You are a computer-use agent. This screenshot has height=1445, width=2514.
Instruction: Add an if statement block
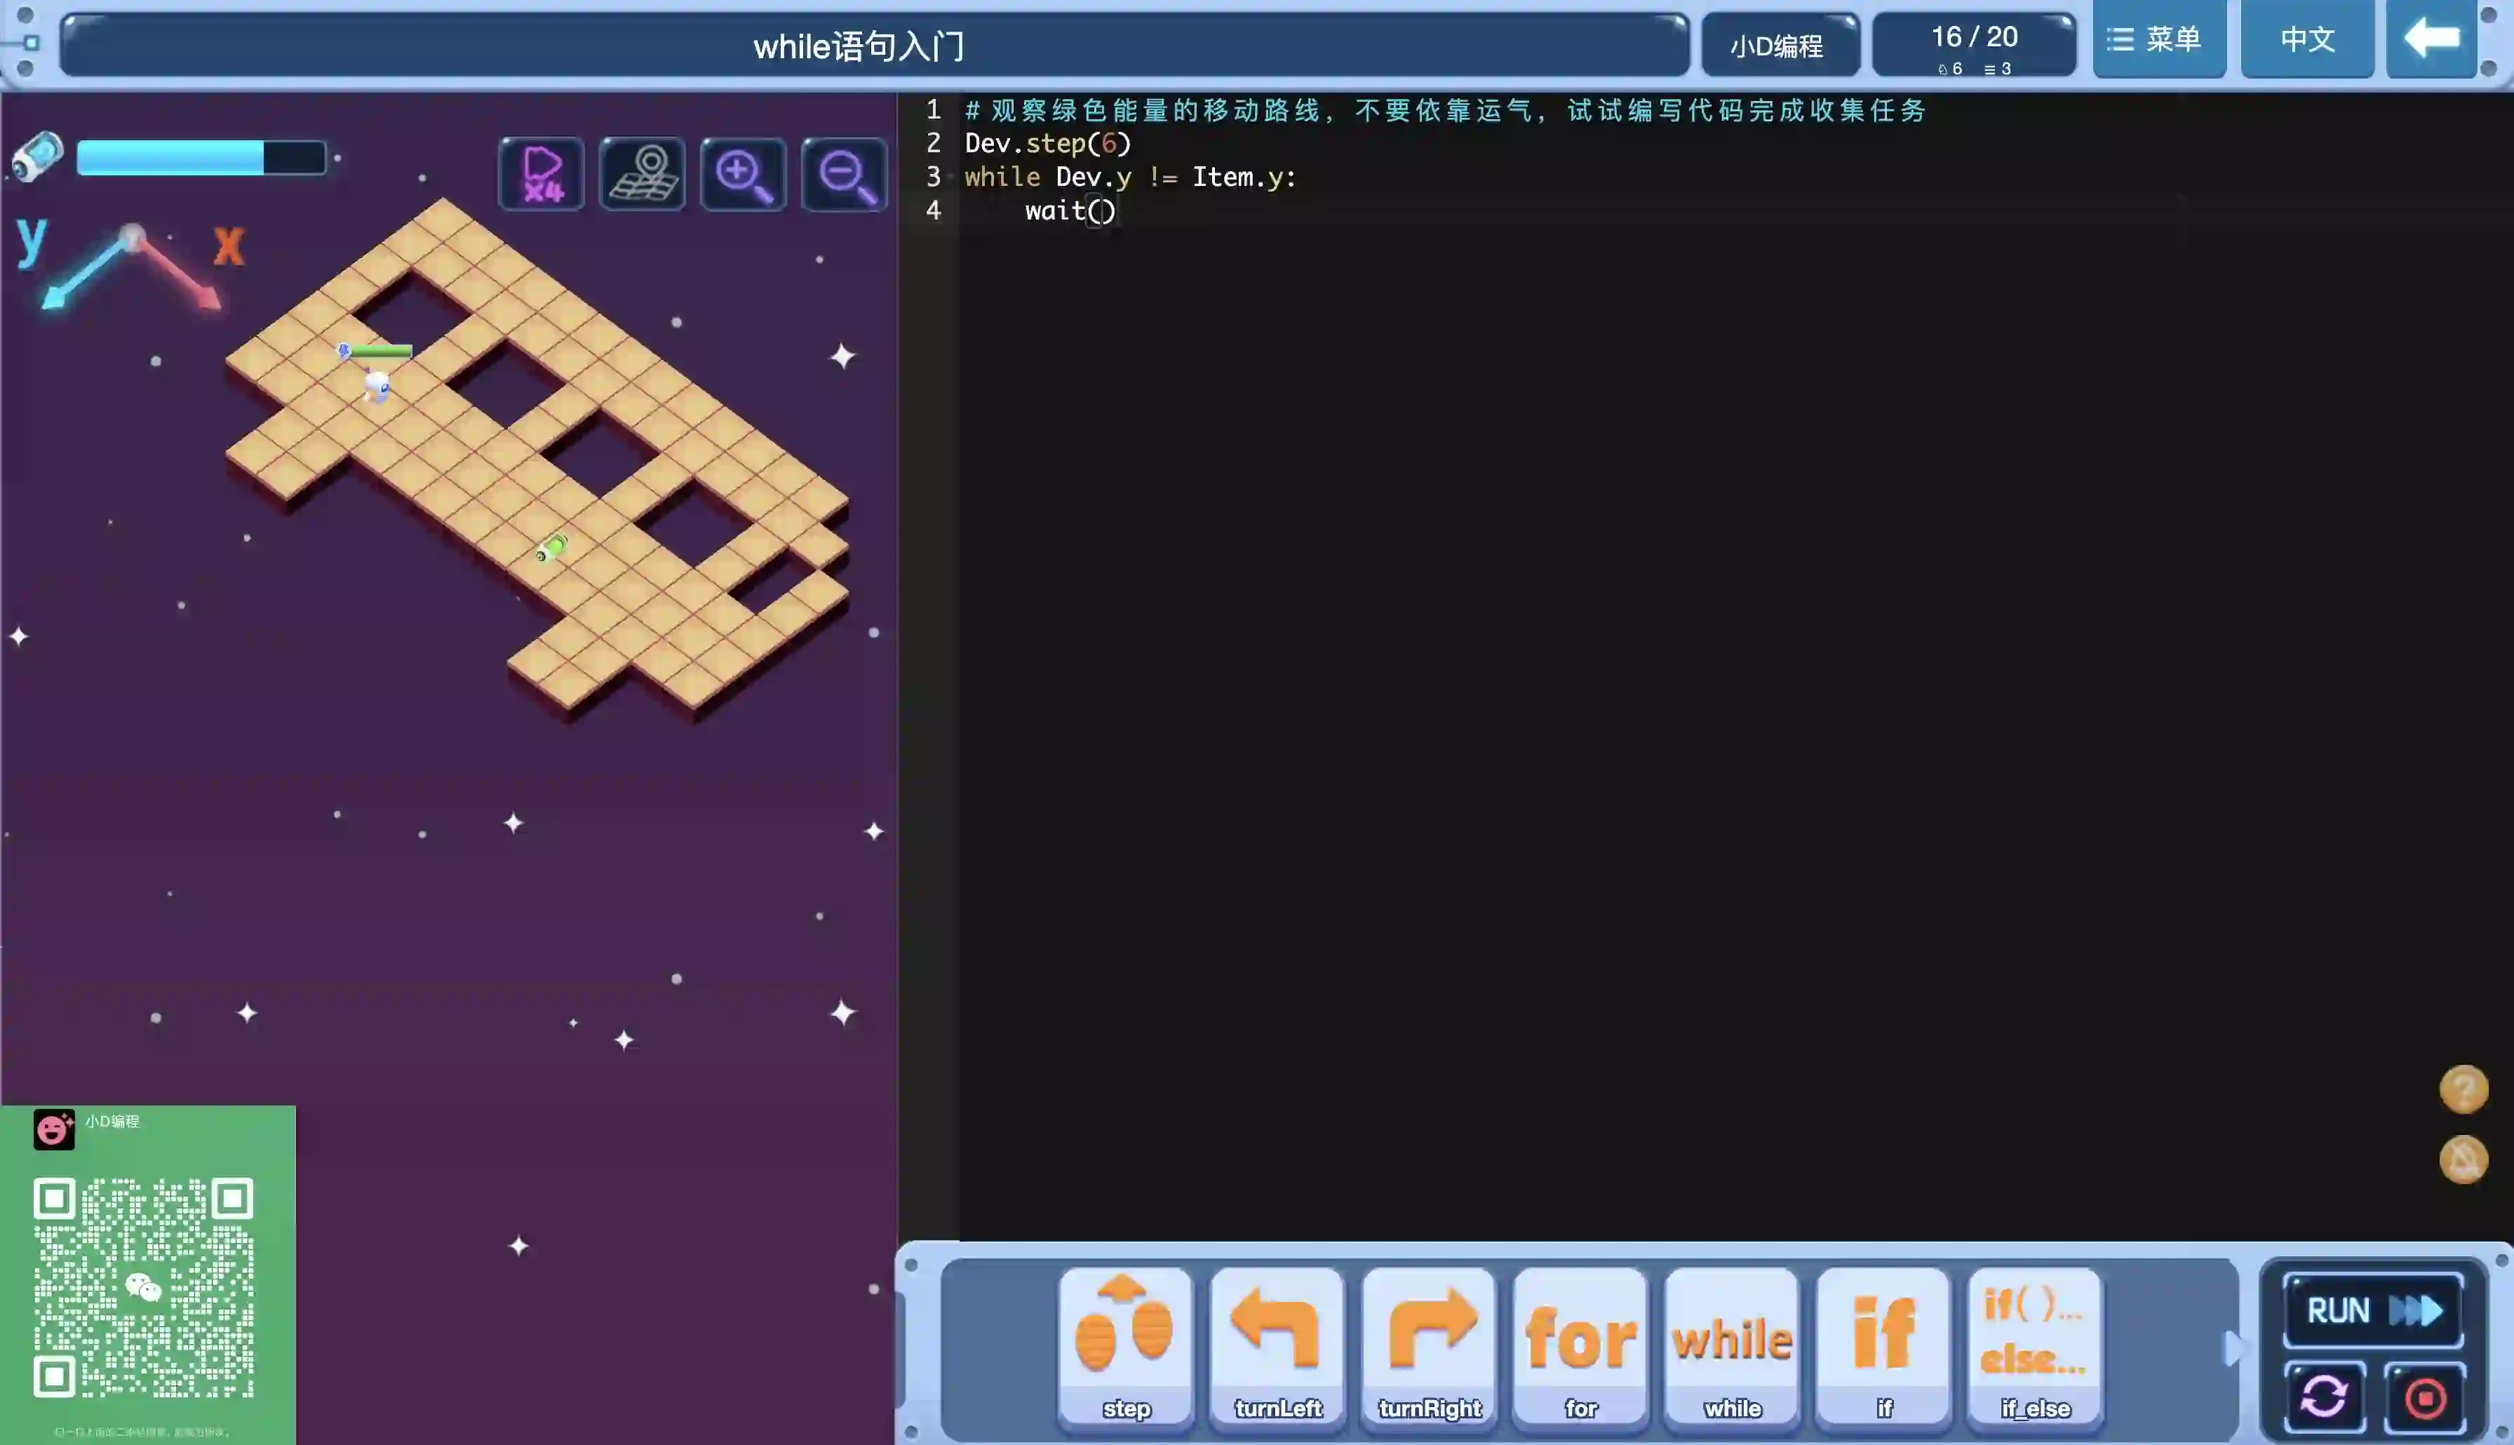tap(1883, 1346)
